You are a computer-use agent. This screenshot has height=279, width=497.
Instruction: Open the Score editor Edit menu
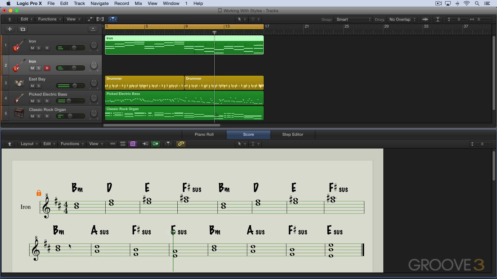[49, 144]
